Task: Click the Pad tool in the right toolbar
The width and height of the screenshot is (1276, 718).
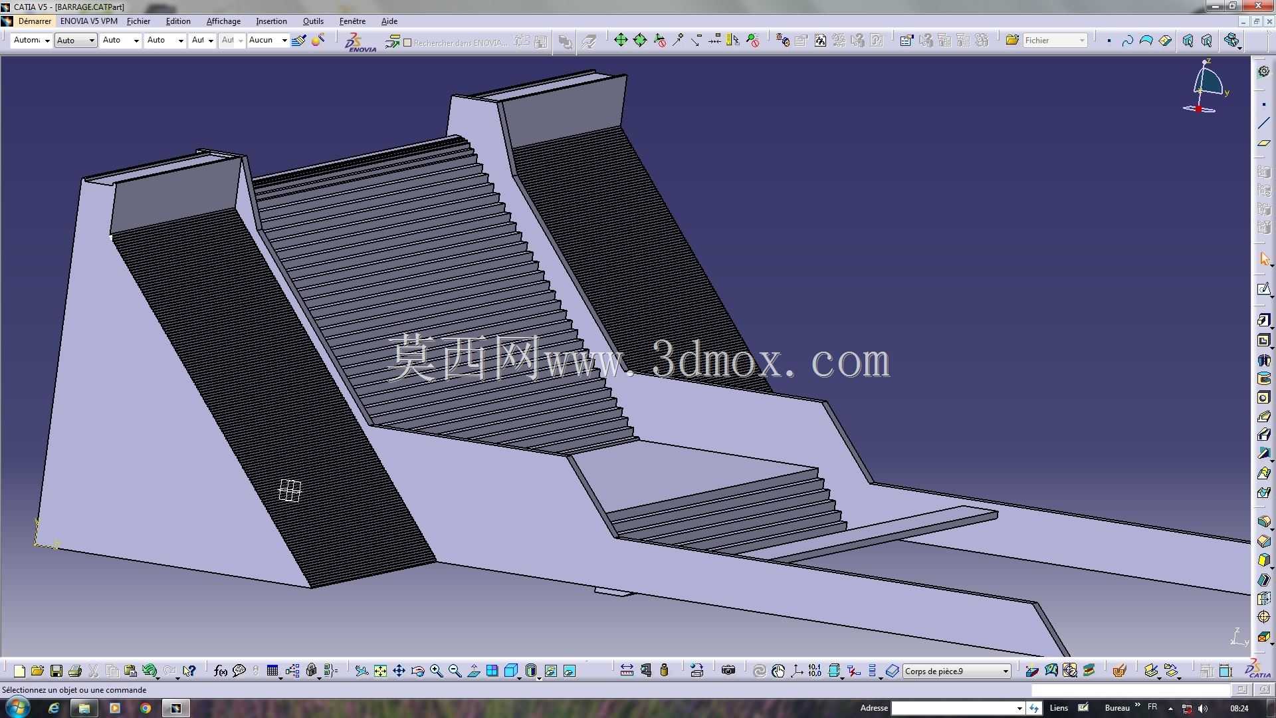Action: coord(1263,320)
